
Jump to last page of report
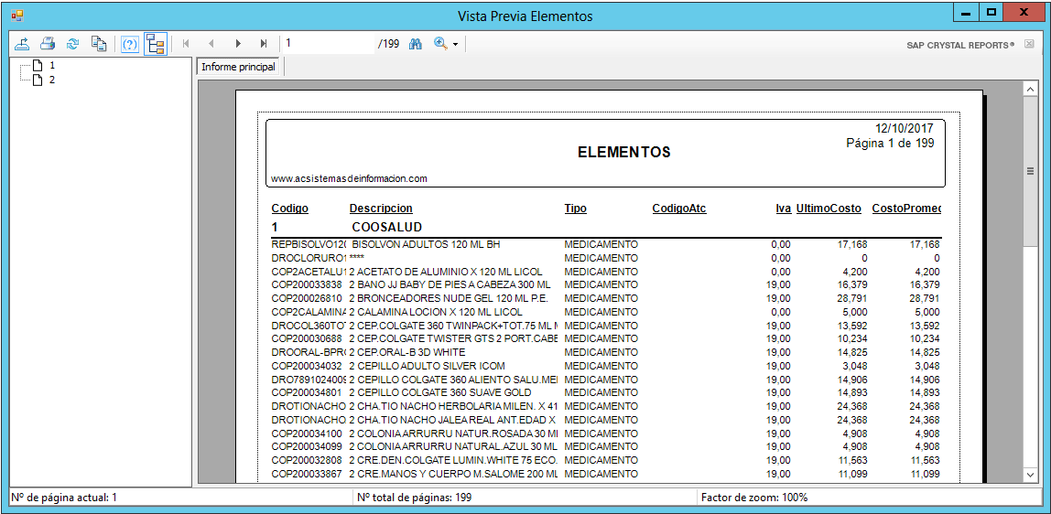tap(264, 44)
